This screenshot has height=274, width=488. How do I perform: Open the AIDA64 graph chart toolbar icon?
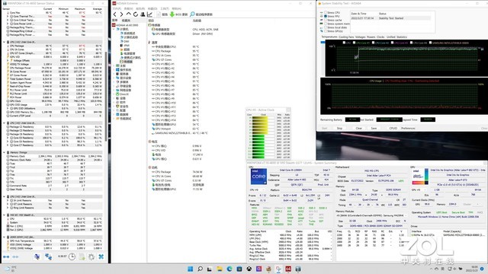coord(149,14)
